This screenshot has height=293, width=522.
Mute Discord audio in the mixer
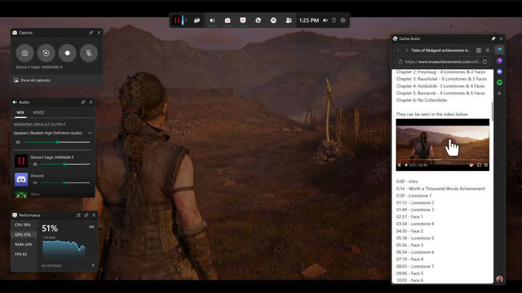35,182
